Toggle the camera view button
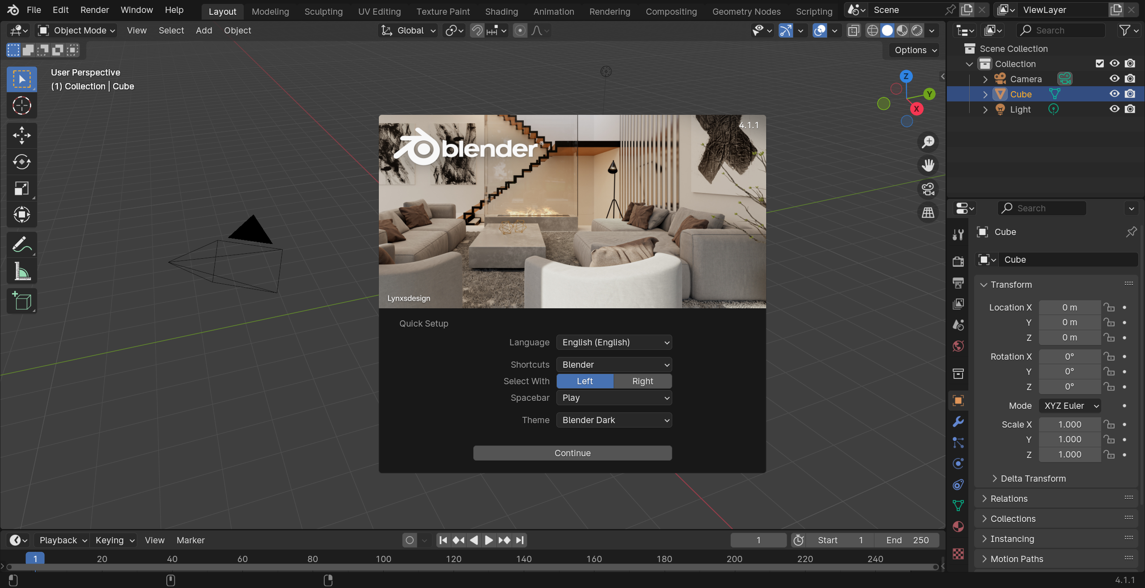This screenshot has height=588, width=1145. pos(928,189)
